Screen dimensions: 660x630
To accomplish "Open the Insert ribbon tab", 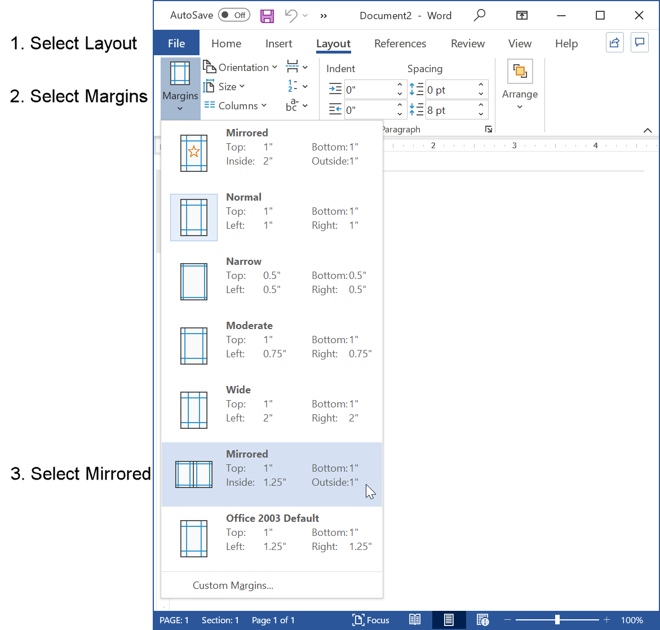I will click(279, 43).
